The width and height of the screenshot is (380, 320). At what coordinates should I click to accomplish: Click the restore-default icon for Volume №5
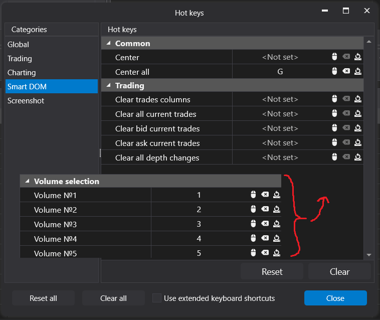click(x=276, y=253)
